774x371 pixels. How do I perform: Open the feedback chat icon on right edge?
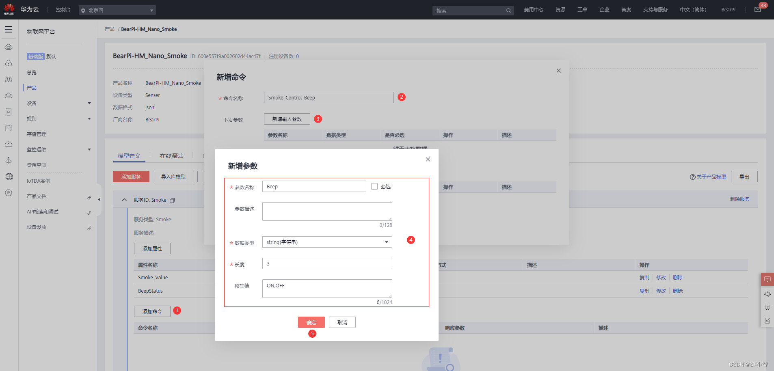(x=768, y=279)
